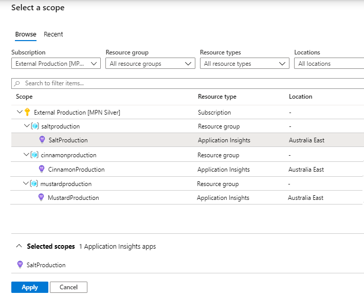
Task: Open the Locations dropdown
Action: pos(329,63)
